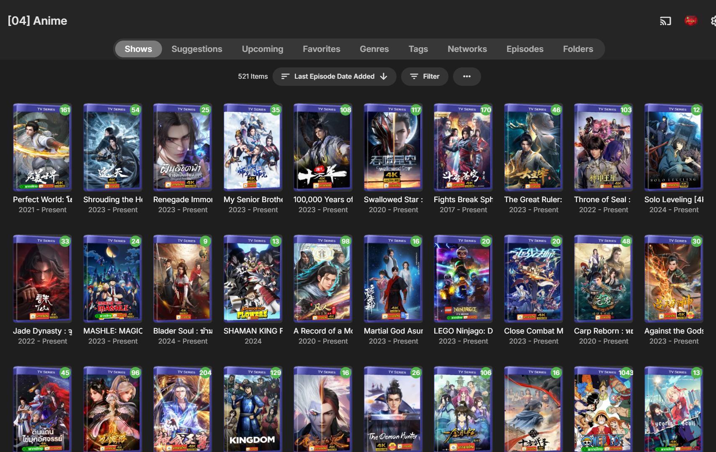Open Shrouding the Heavens poster
The height and width of the screenshot is (452, 716).
pos(113,147)
